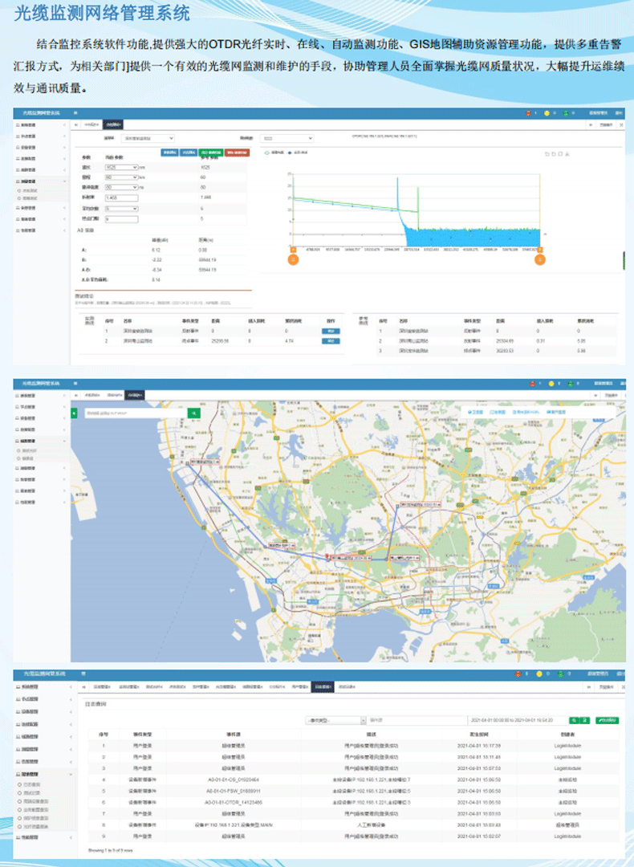This screenshot has height=867, width=634.
Task: Toggle the blue-dot legend entry on the OTDR chart
Action: pos(298,153)
